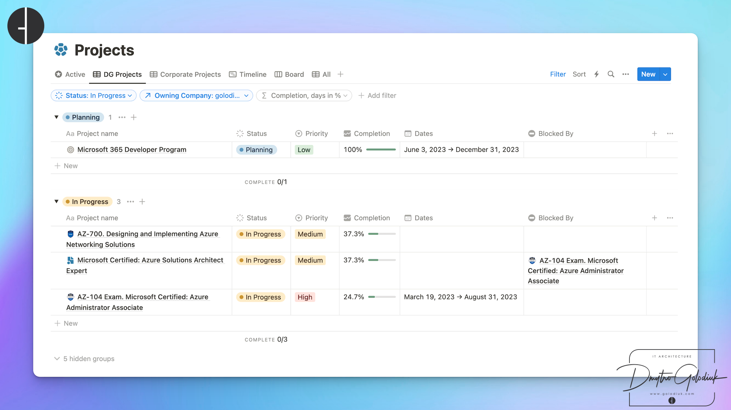This screenshot has width=731, height=410.
Task: Click the 24.7% completion progress bar
Action: click(382, 297)
